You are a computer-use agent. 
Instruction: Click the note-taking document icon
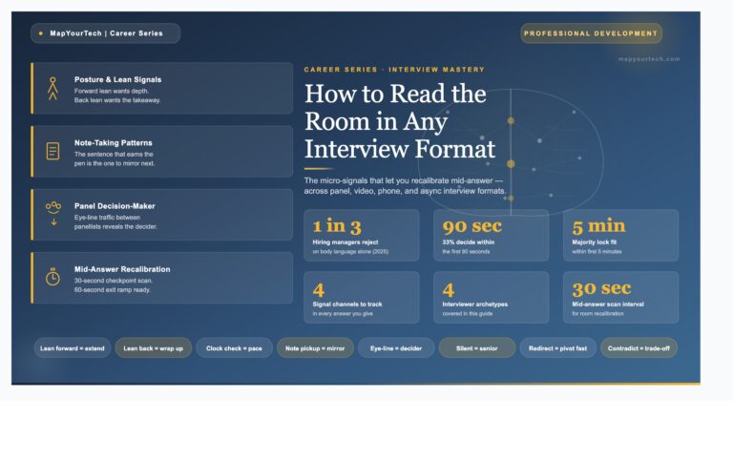click(52, 151)
